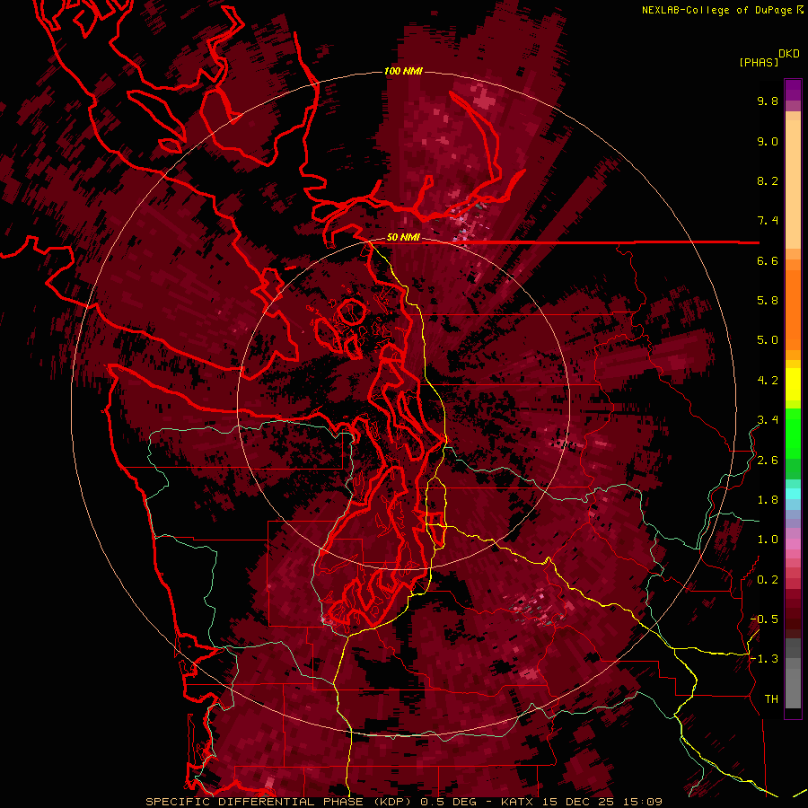
Task: Click the 50 NMI range ring label
Action: tap(403, 238)
